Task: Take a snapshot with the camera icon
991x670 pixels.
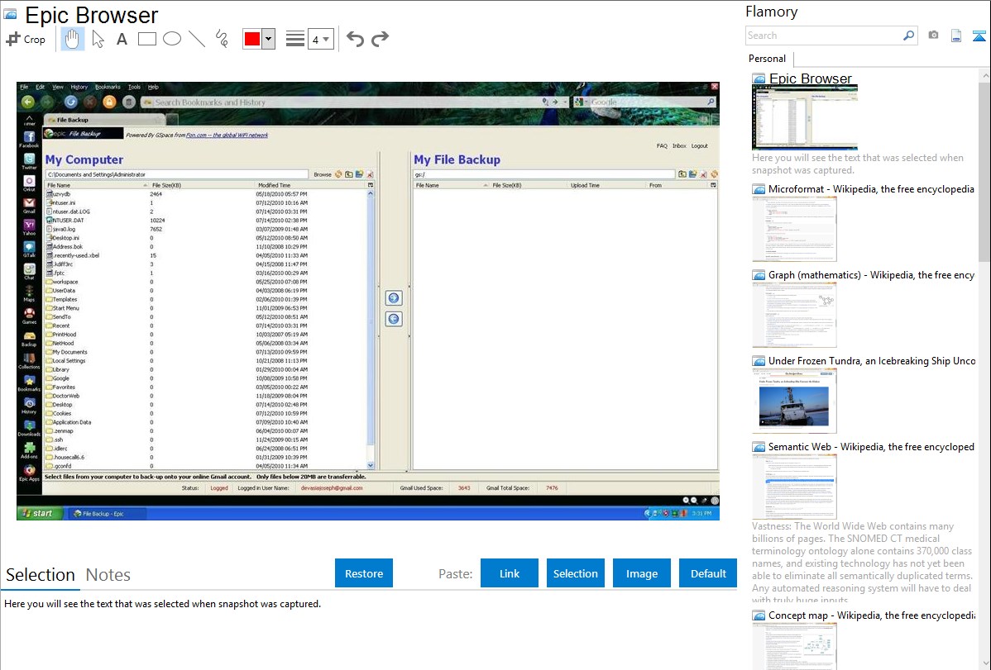Action: pyautogui.click(x=933, y=36)
